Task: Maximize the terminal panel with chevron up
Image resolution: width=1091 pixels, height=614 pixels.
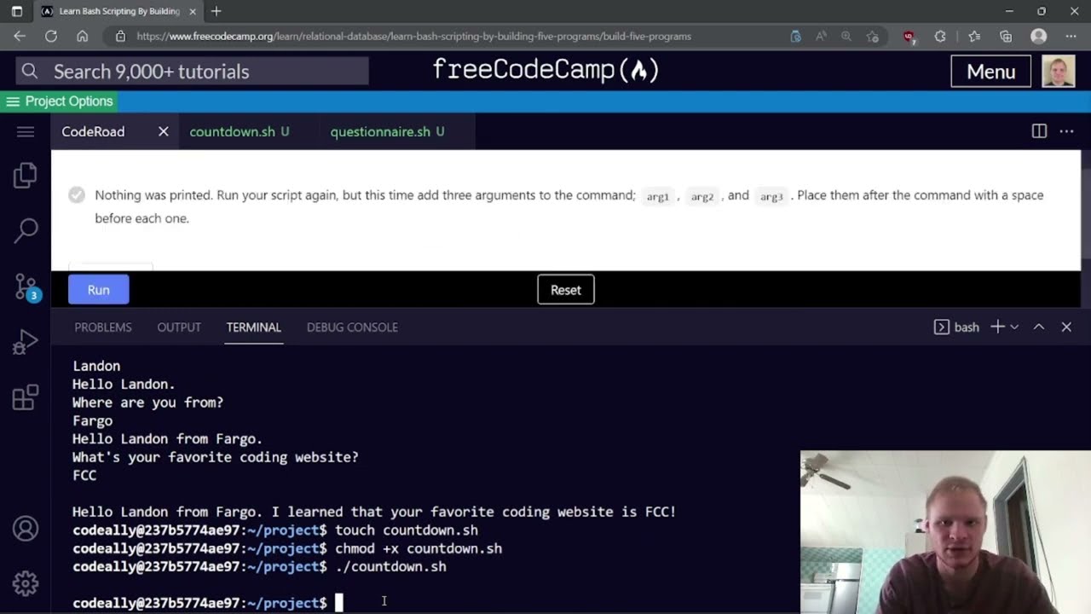Action: [x=1039, y=327]
